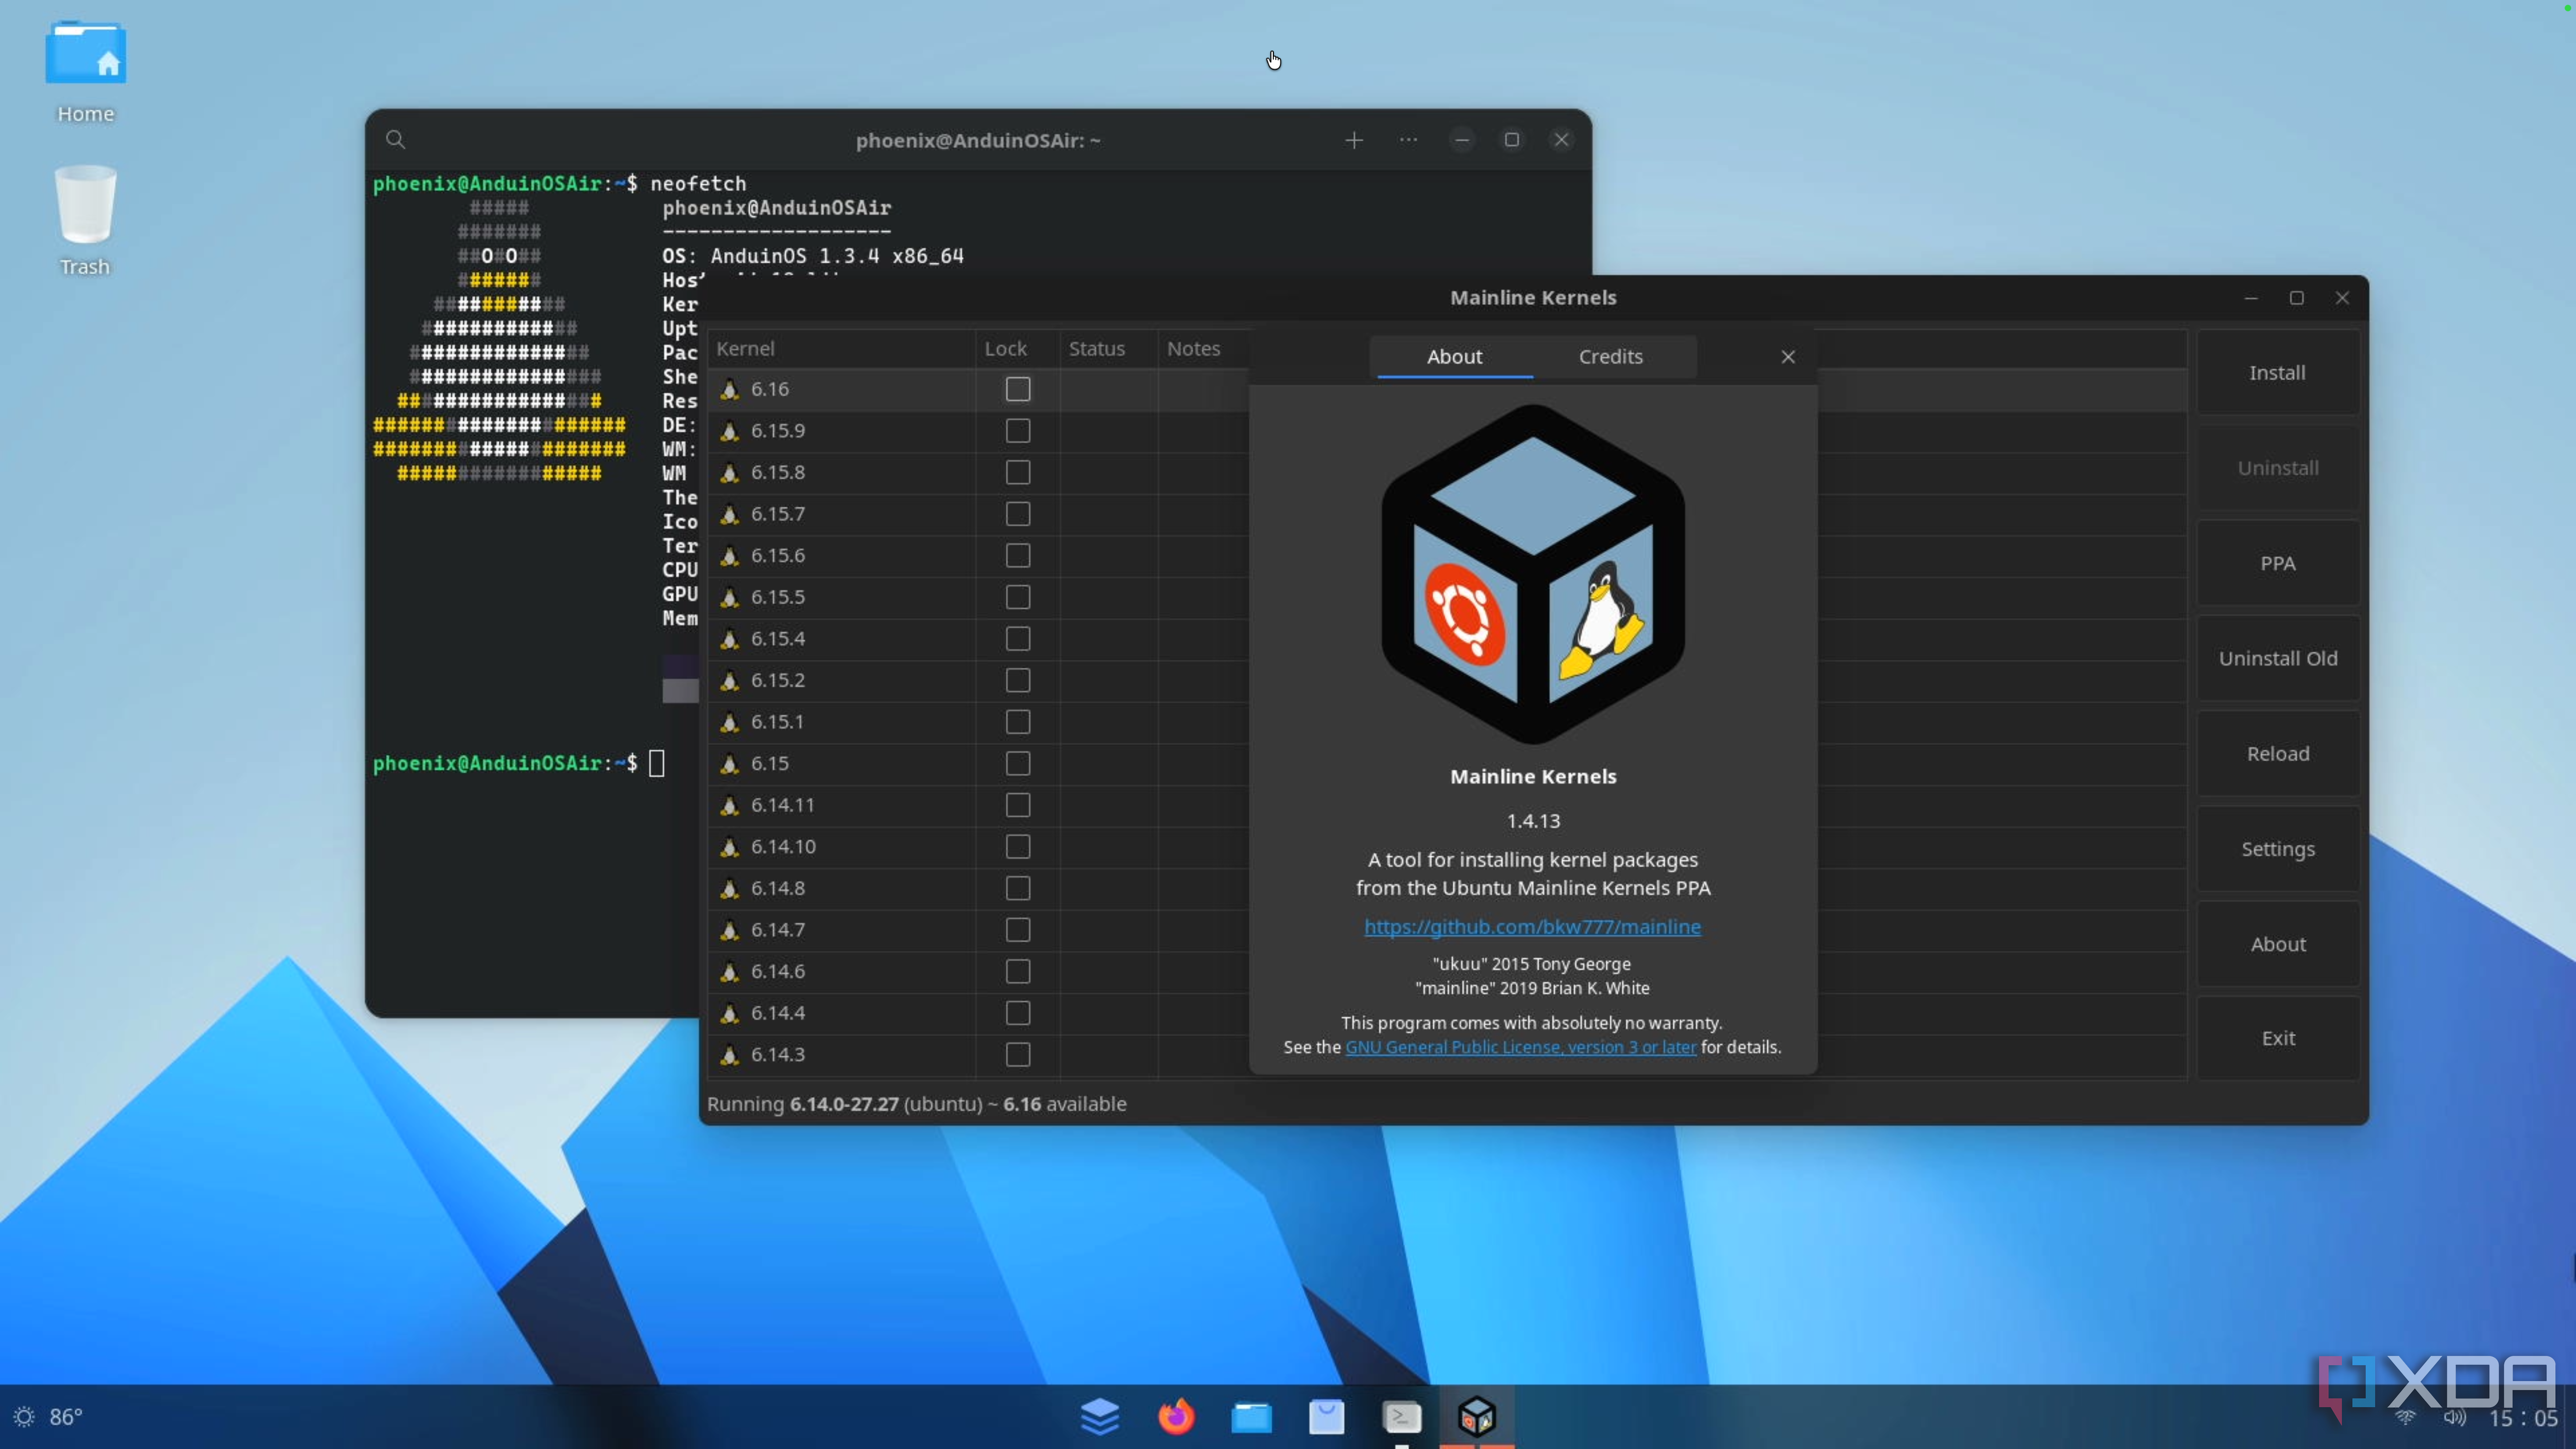Tick the lock checkbox for kernel 6.16
The height and width of the screenshot is (1449, 2576).
(x=1017, y=389)
